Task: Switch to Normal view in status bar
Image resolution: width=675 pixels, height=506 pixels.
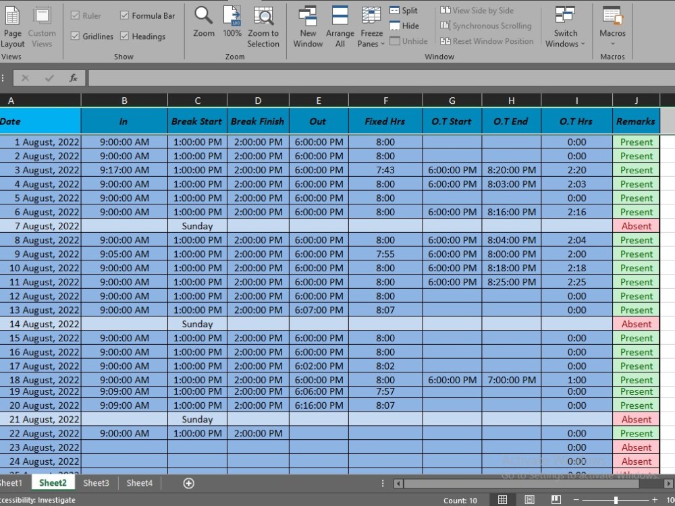Action: pyautogui.click(x=502, y=500)
